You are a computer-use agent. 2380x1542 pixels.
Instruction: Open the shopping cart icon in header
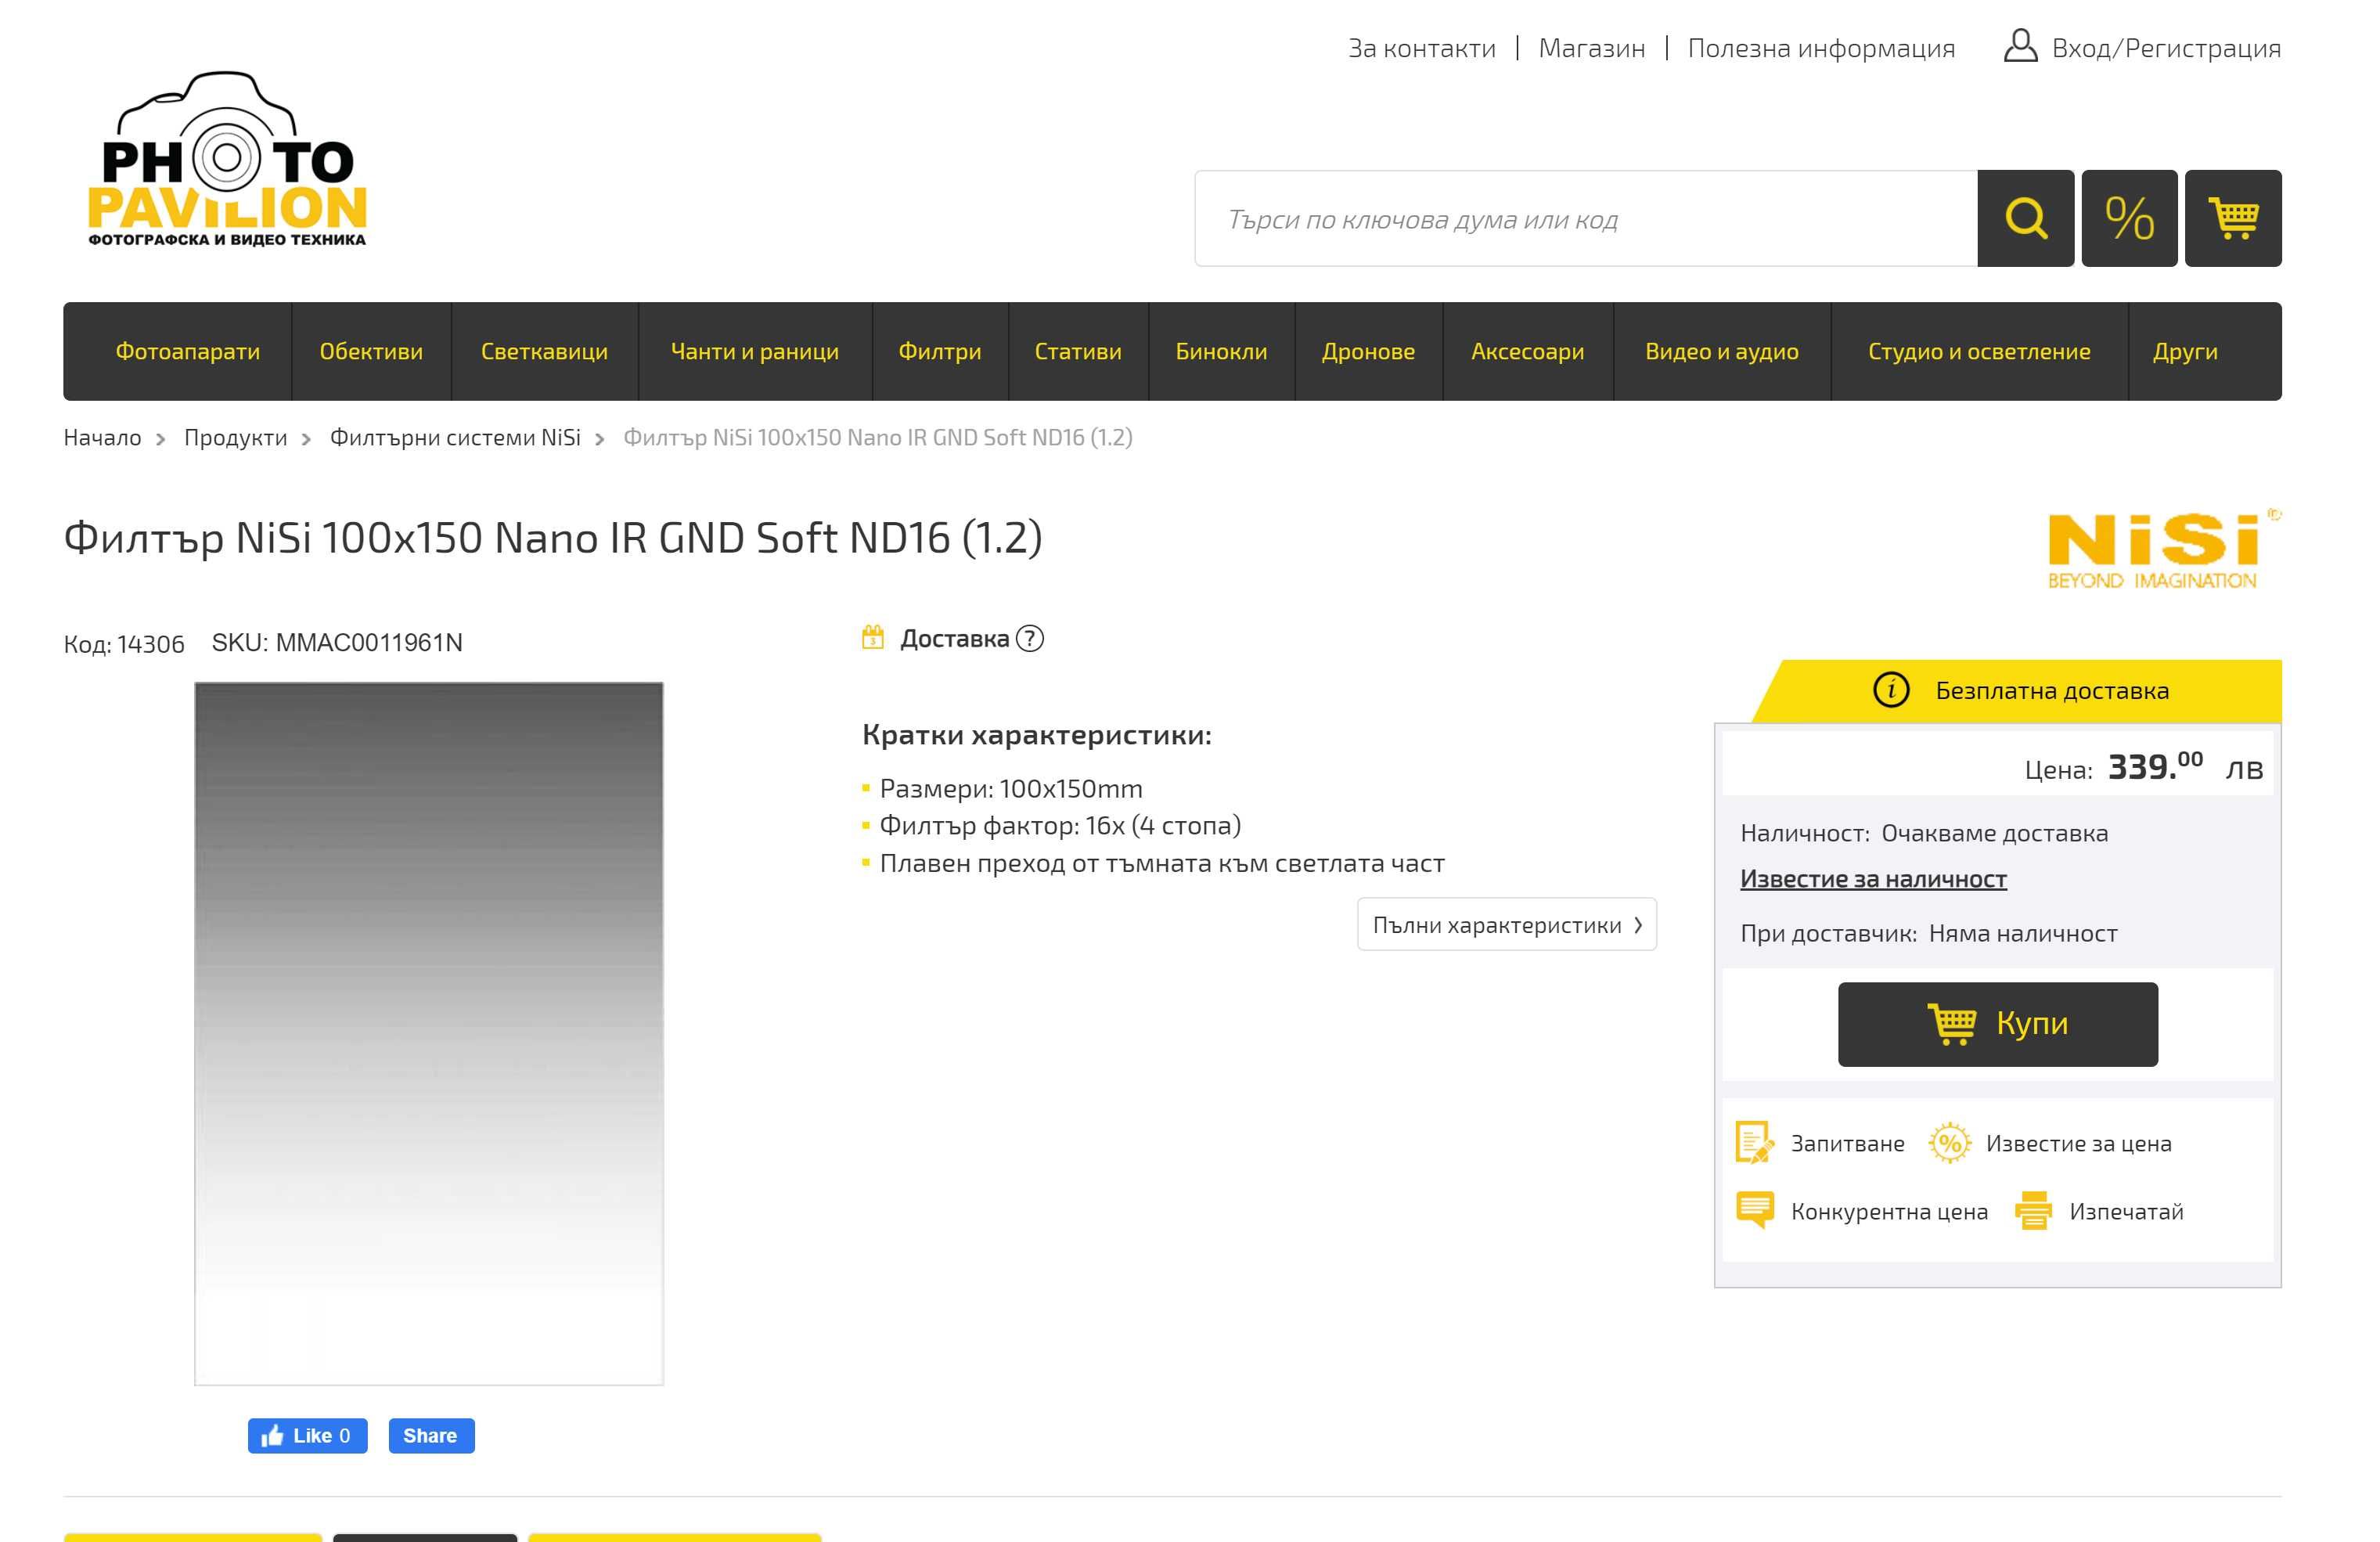[x=2233, y=218]
